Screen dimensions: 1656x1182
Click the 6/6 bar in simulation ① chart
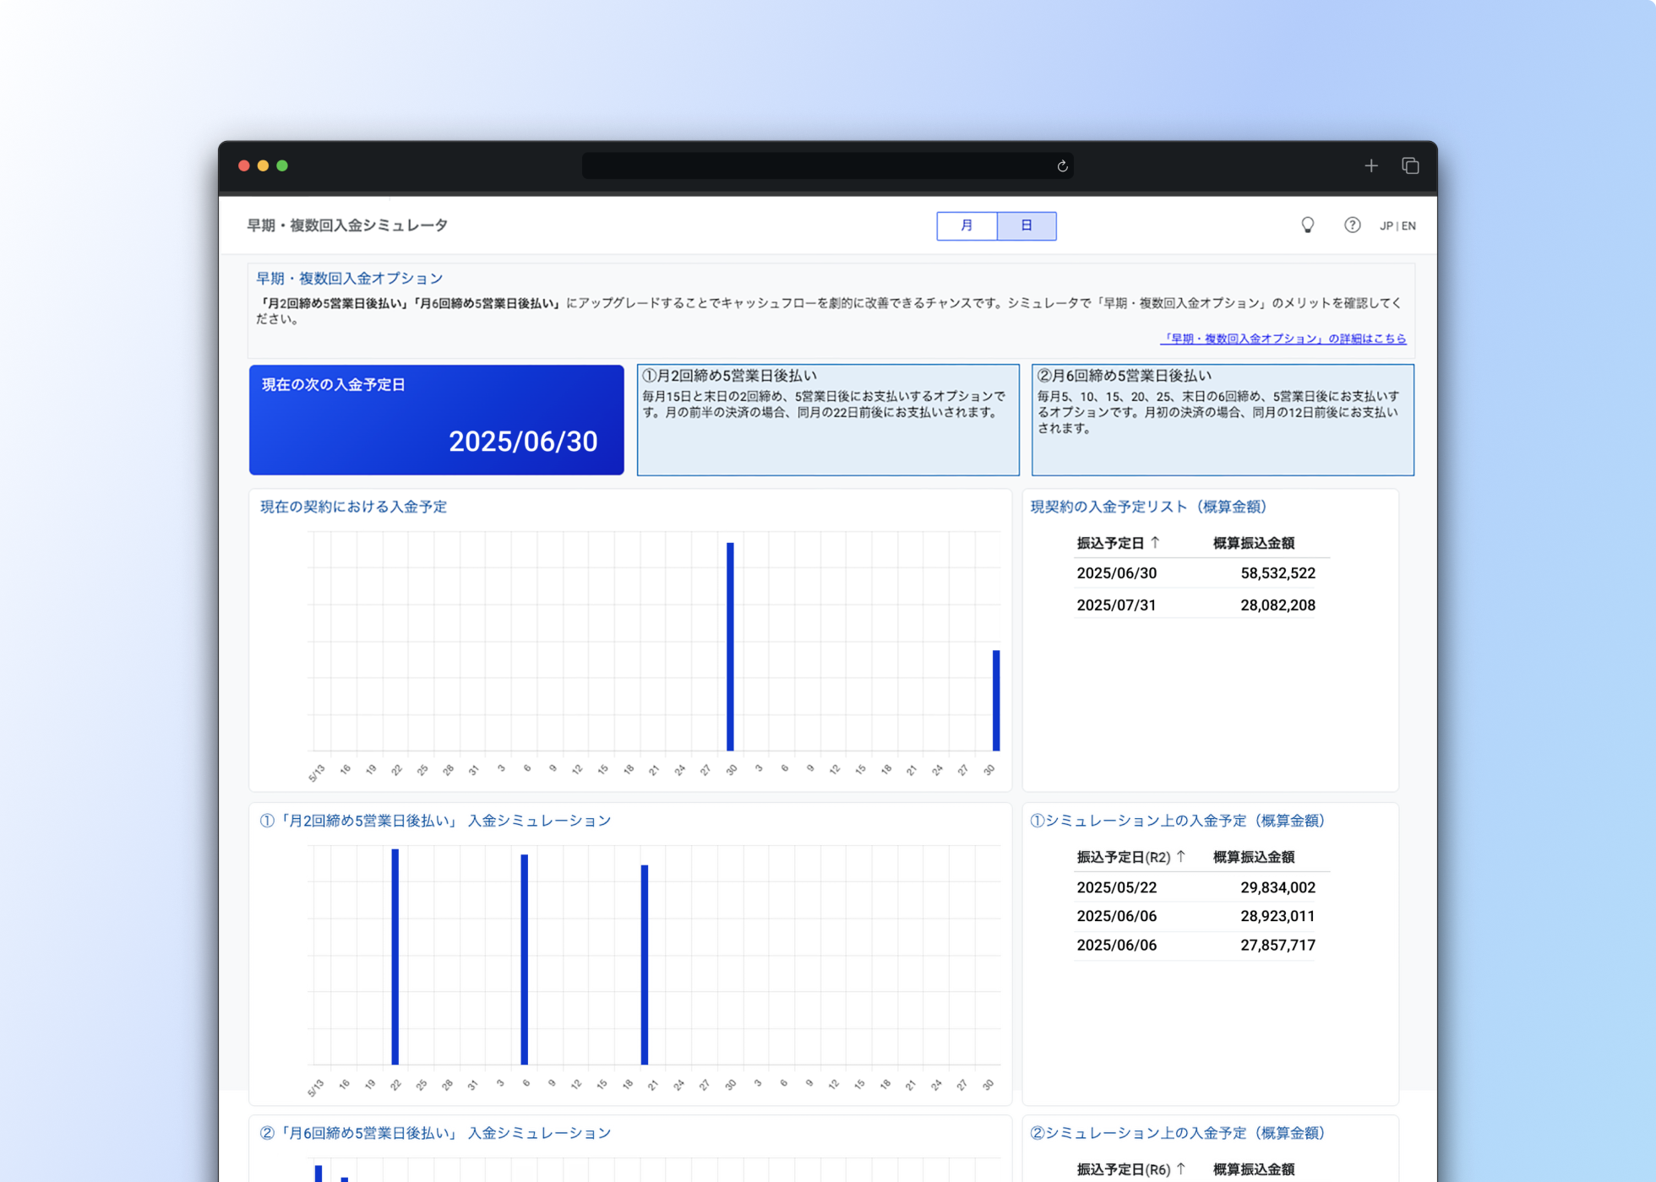click(x=525, y=960)
